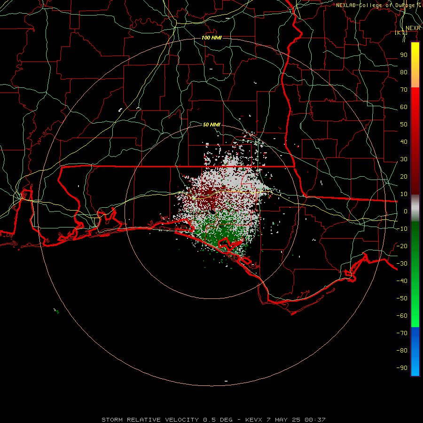Click the Storm Relative Velocity caption at bottom
The image size is (423, 423).
click(x=213, y=420)
